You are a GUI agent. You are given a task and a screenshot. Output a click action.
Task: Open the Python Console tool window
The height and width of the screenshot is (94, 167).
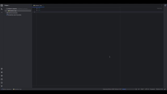coord(2,69)
